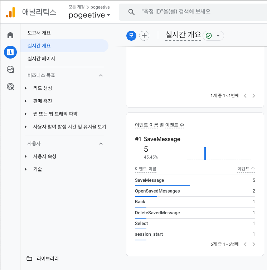Select the Reports bar-chart icon

(10, 52)
